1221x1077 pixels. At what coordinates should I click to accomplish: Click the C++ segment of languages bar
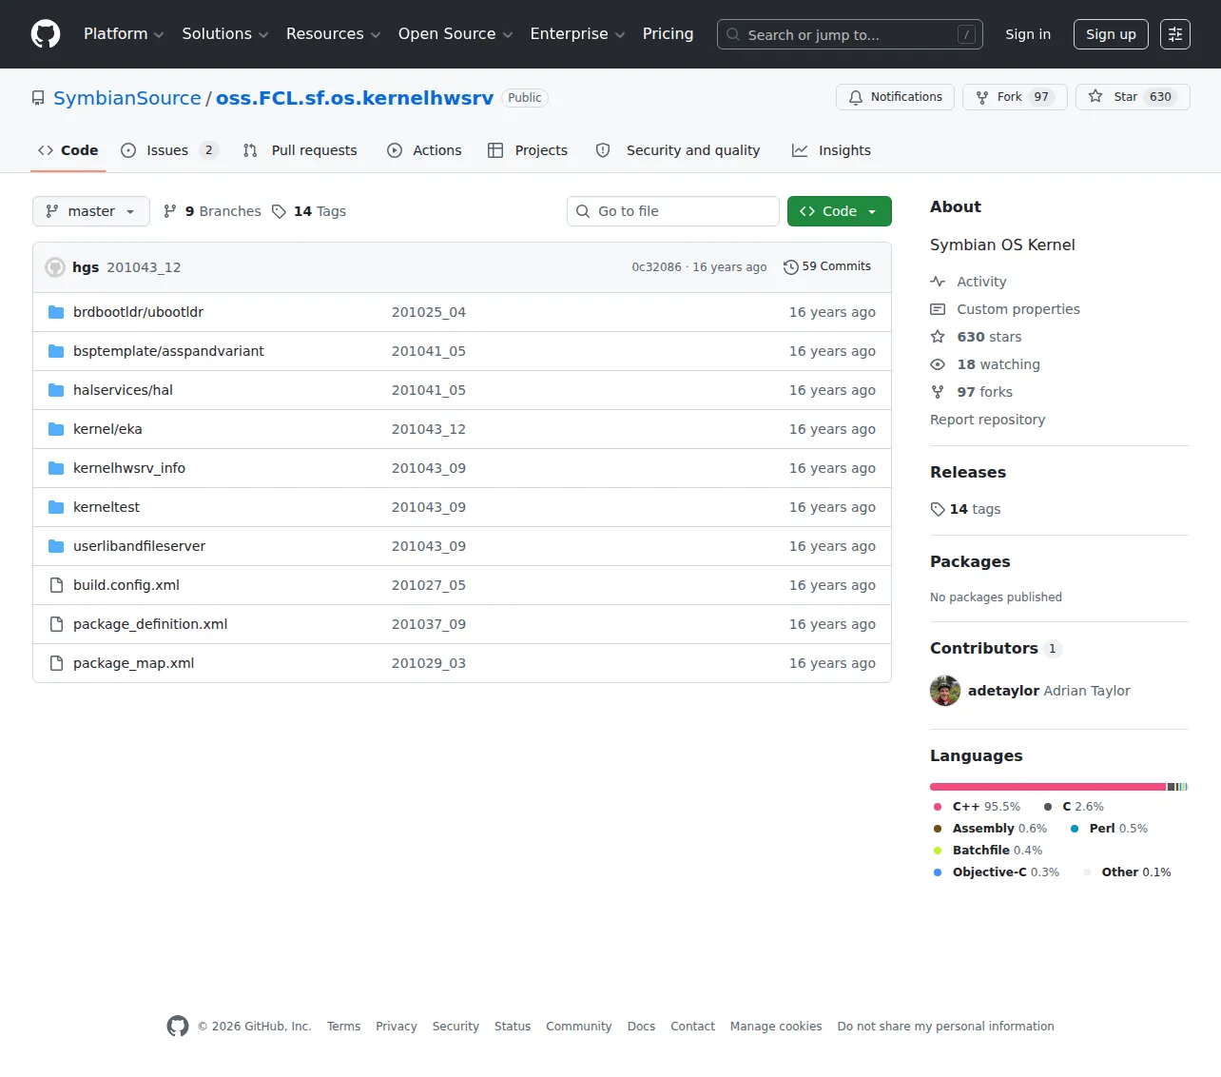click(1048, 787)
